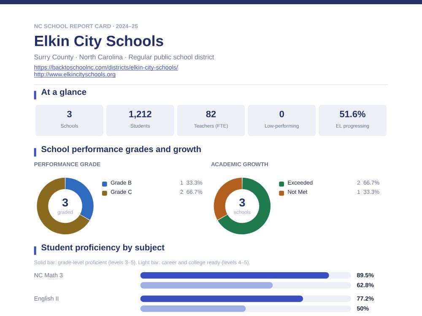The image size is (422, 316).
Task: Select the 3 Schools summary card
Action: pos(69,121)
